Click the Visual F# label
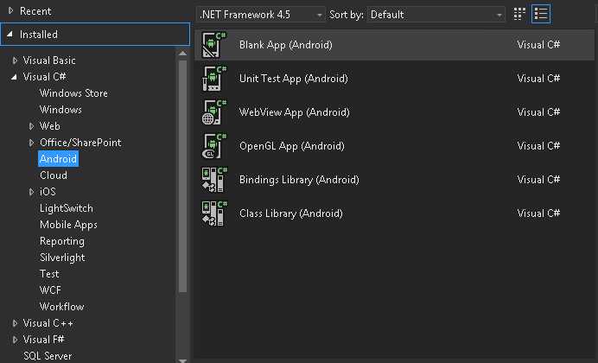598x363 pixels. click(x=43, y=340)
